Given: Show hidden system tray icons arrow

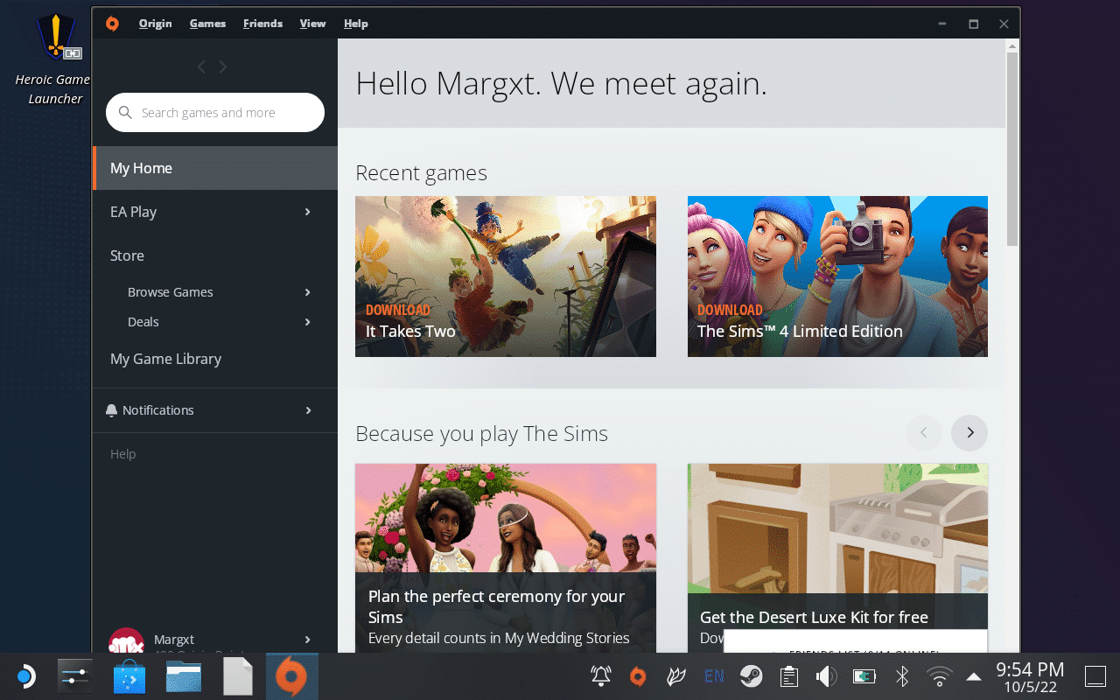Looking at the screenshot, I should coord(974,676).
